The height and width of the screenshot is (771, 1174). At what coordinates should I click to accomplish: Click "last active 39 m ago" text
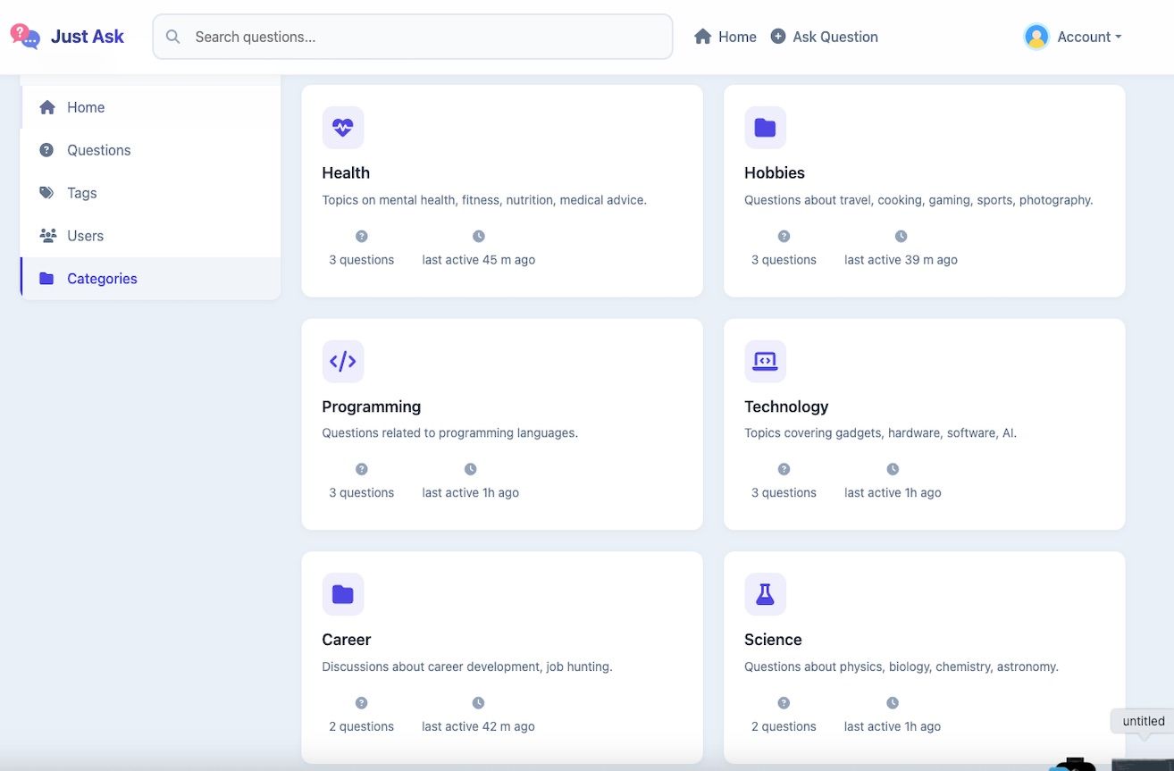point(901,260)
